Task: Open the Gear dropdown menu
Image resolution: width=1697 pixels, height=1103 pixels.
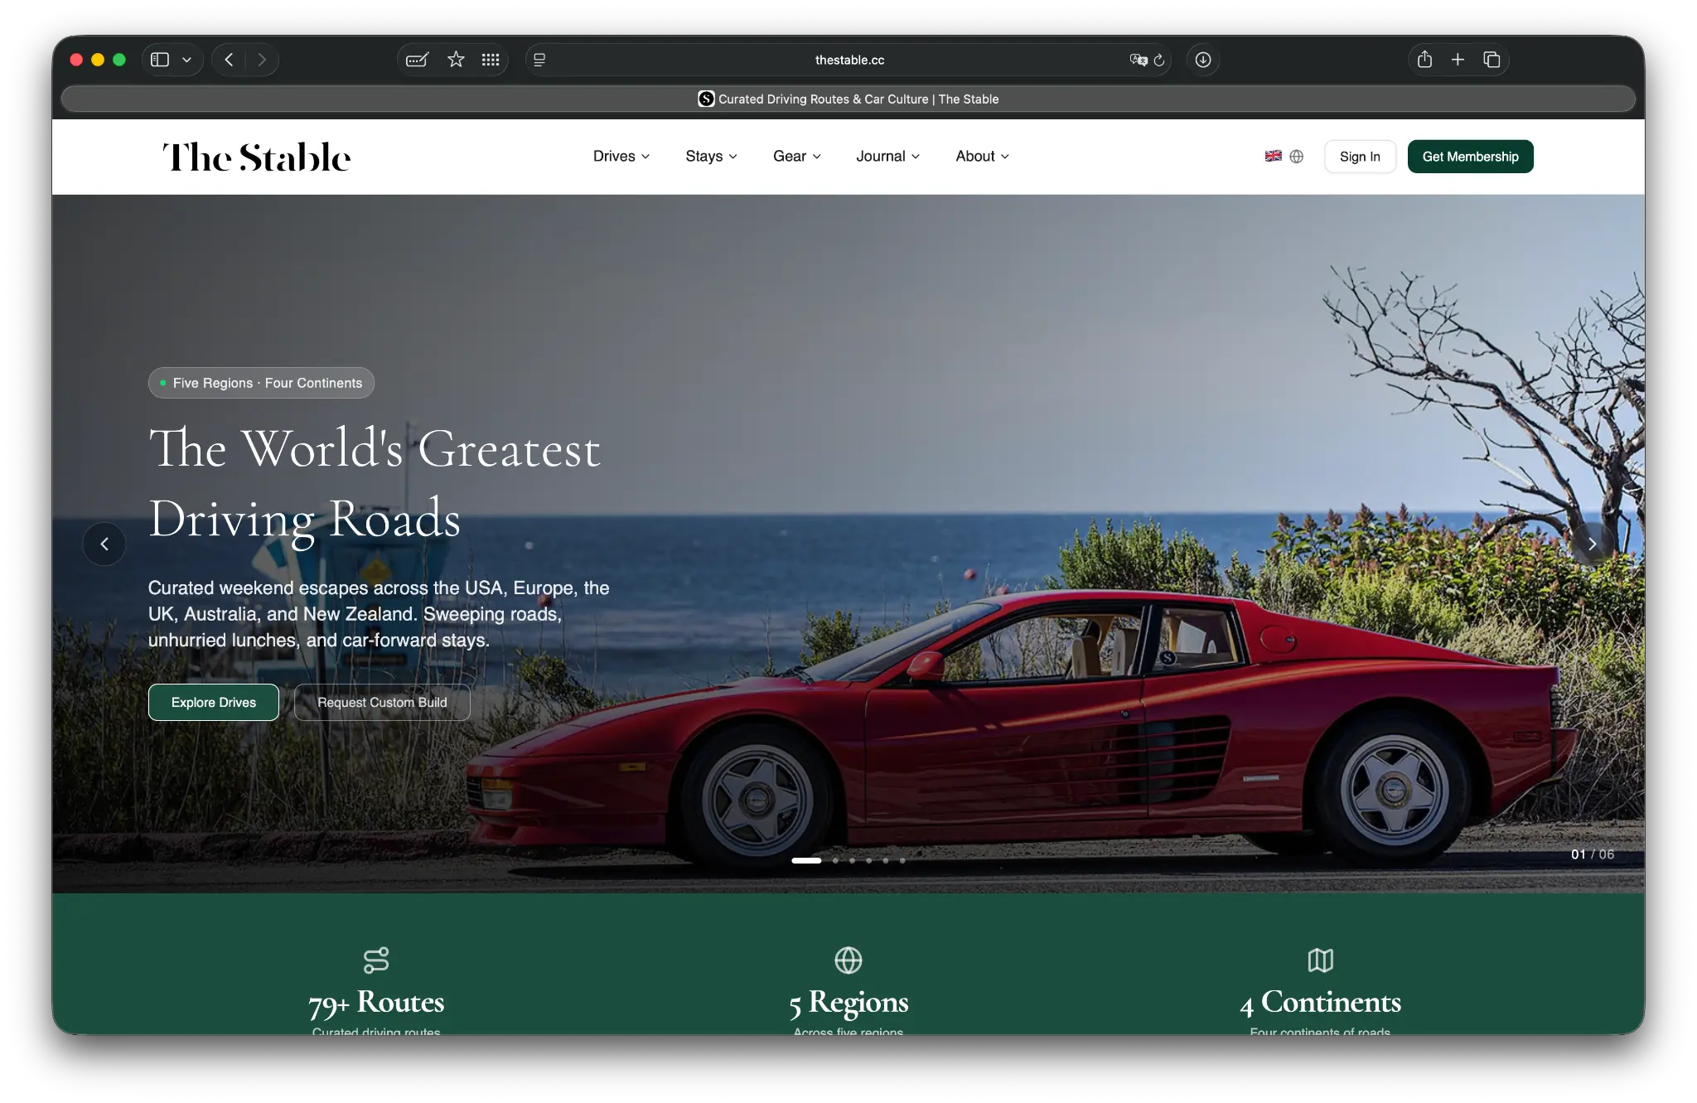Action: [x=795, y=156]
